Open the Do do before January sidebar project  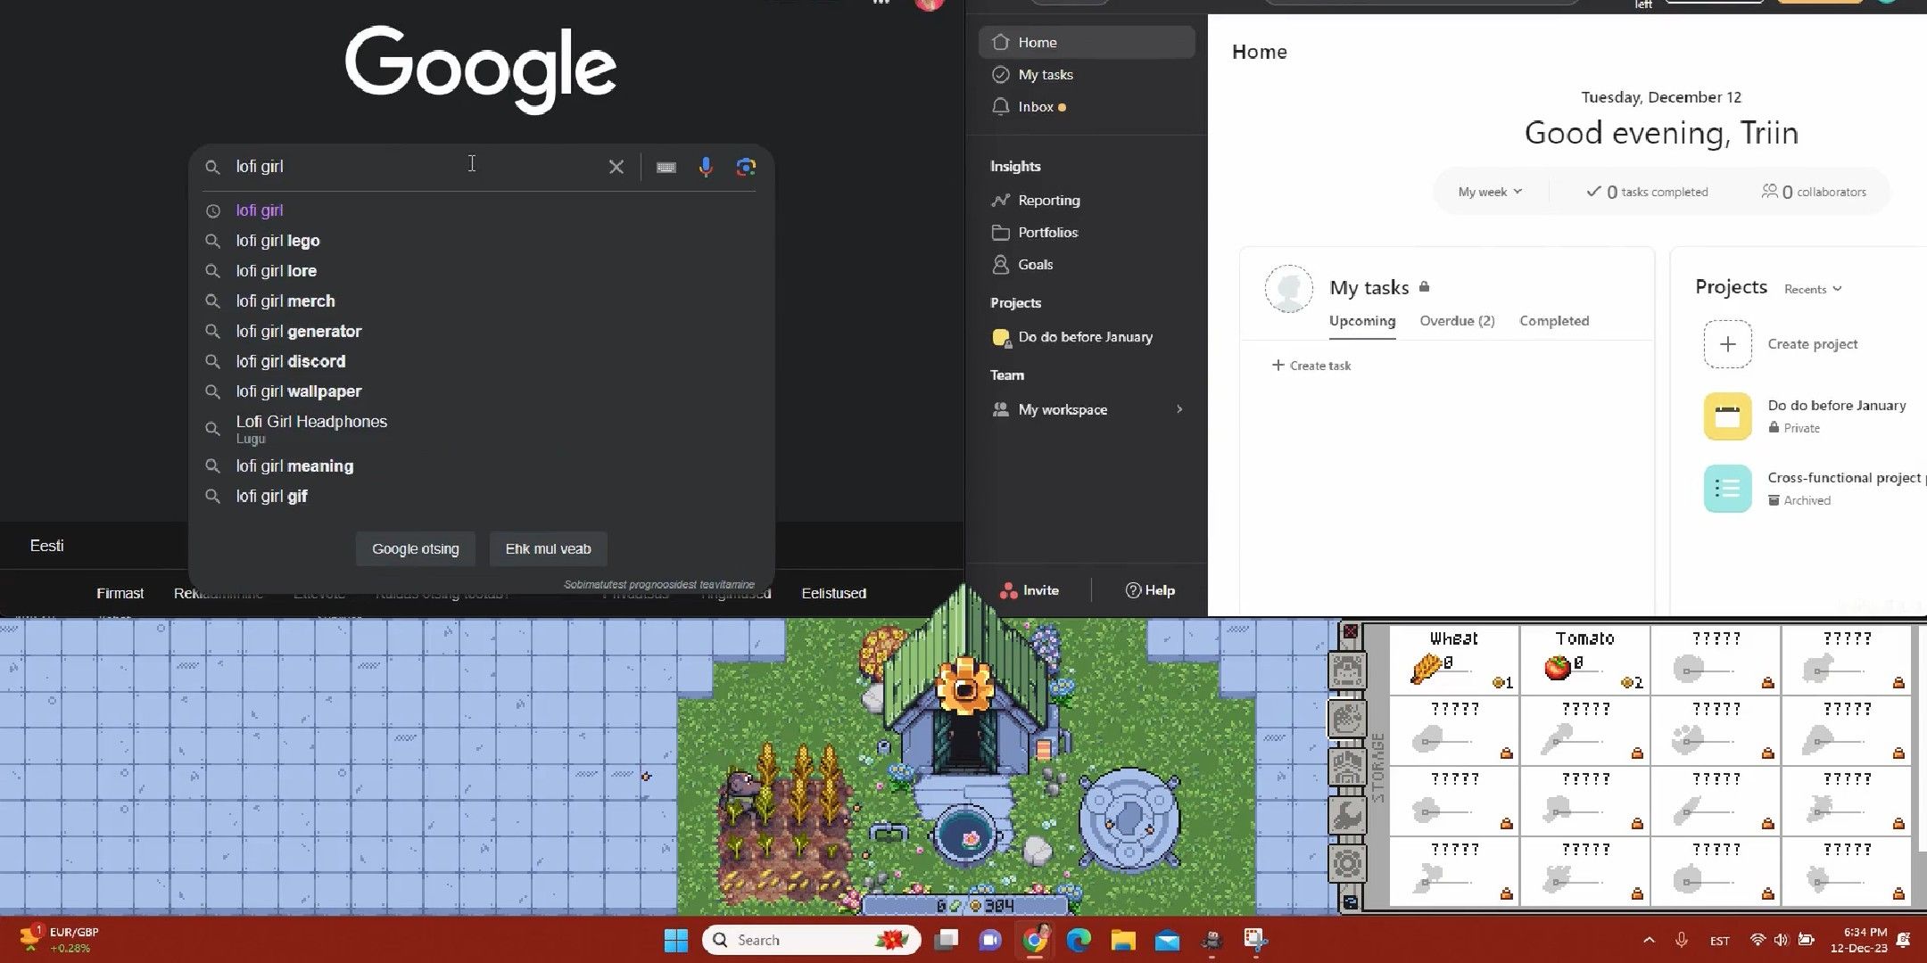pyautogui.click(x=1087, y=337)
